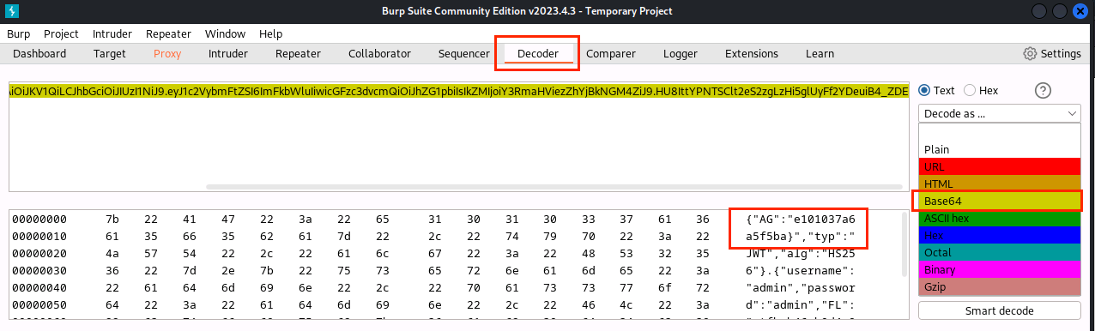Viewport: 1095px width, 331px height.
Task: Click the encoded JWT text input
Action: click(x=459, y=137)
